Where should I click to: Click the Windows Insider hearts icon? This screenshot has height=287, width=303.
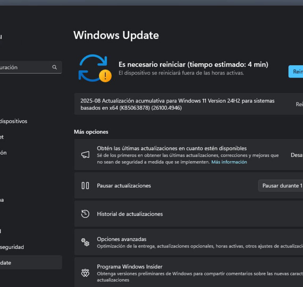pos(85,273)
